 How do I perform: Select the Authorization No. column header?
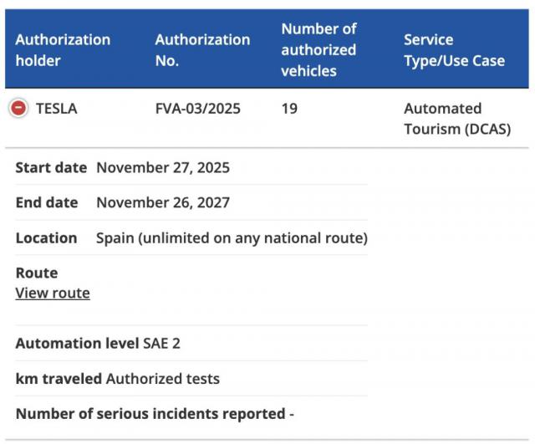[x=202, y=50]
